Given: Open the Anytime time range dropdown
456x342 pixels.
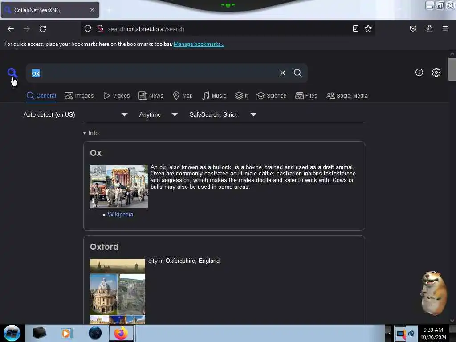Looking at the screenshot, I should point(158,114).
